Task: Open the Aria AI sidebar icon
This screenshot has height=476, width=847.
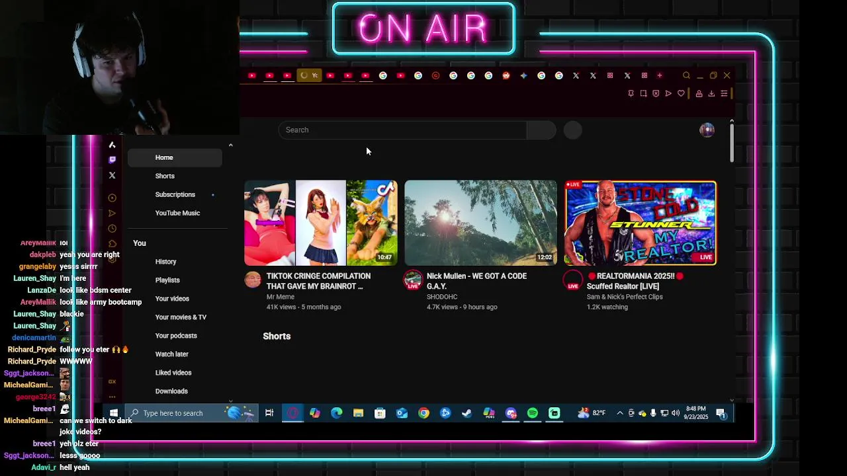Action: click(112, 145)
